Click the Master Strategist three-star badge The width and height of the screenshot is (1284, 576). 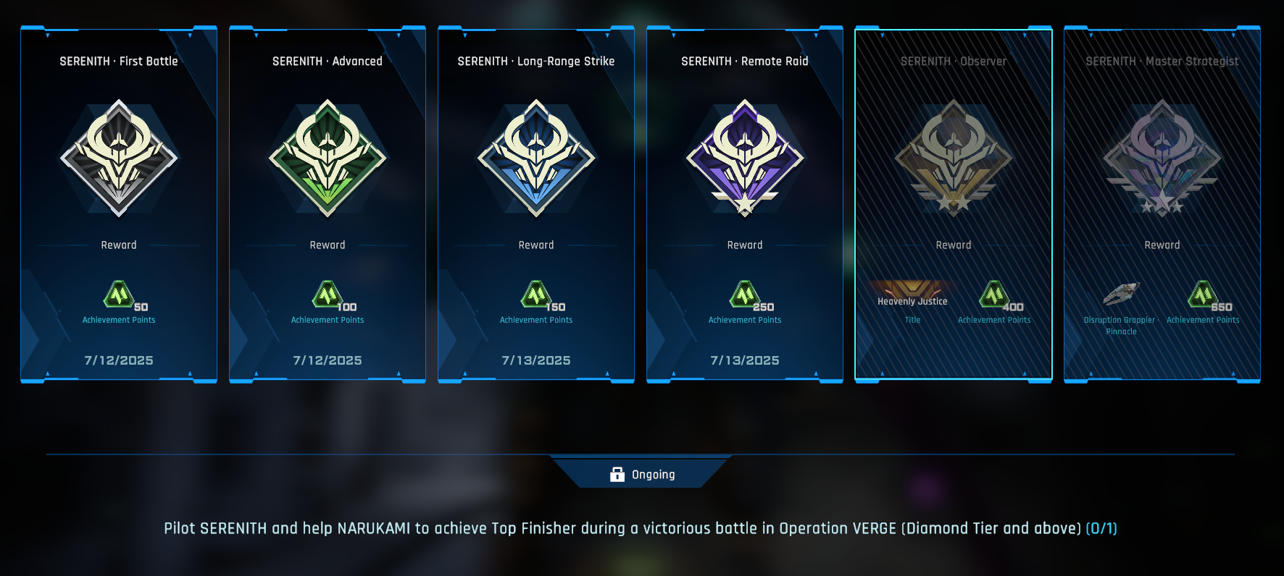[x=1162, y=158]
